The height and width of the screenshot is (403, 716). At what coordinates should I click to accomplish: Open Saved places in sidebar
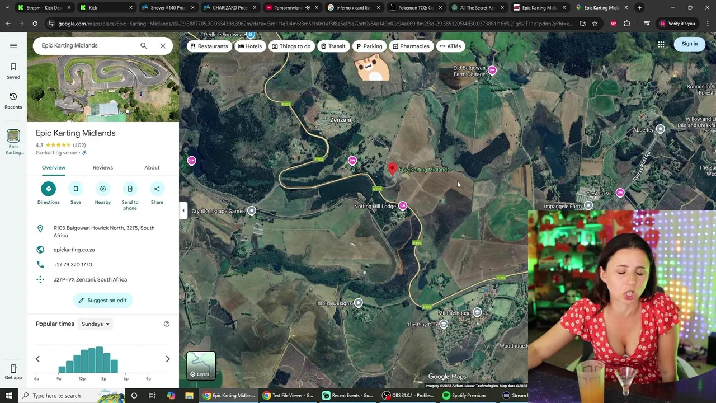point(13,71)
